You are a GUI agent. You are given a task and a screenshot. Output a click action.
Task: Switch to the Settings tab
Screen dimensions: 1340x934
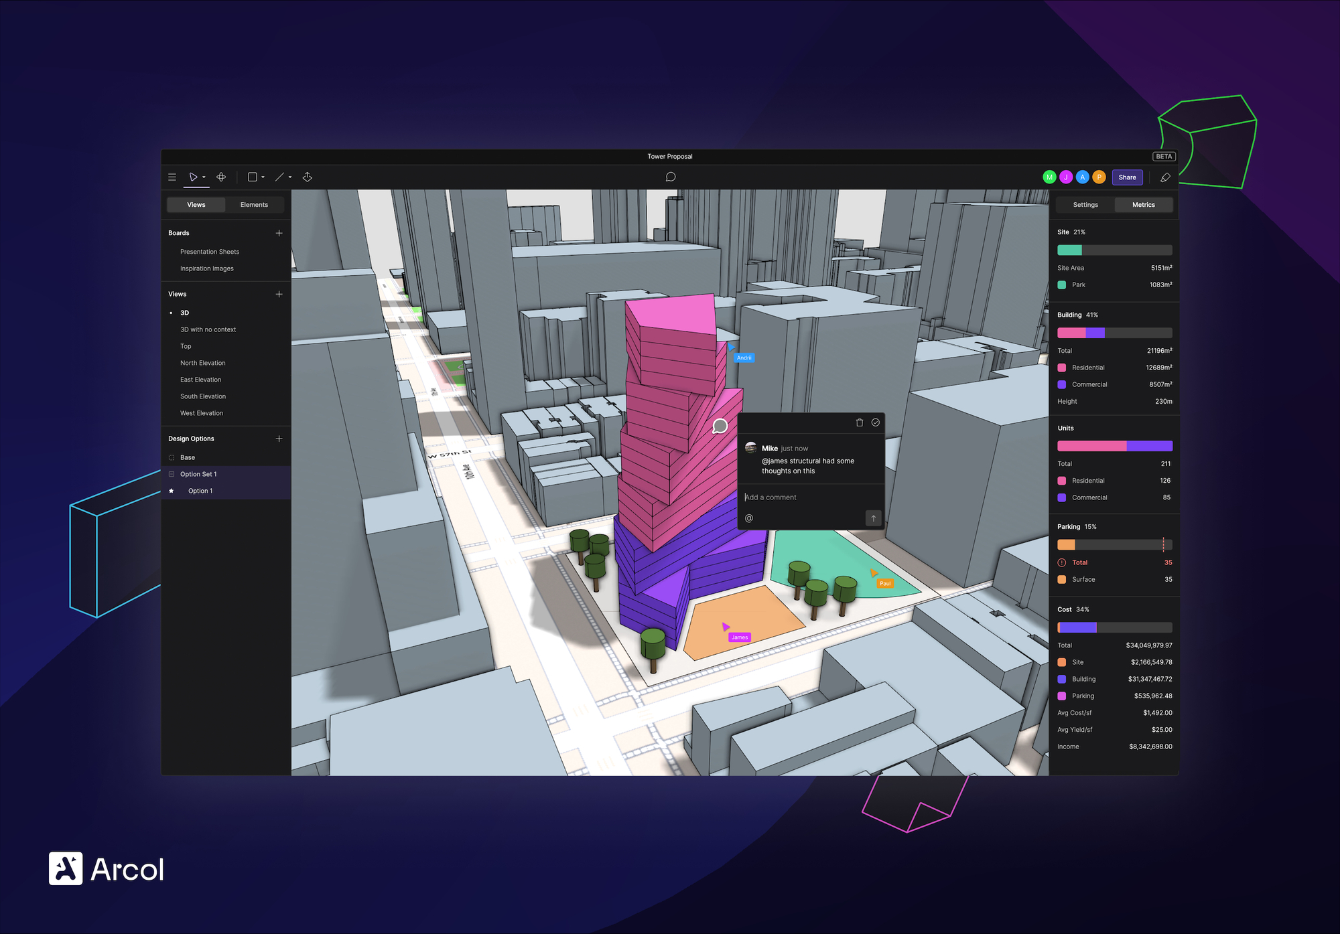(1085, 205)
